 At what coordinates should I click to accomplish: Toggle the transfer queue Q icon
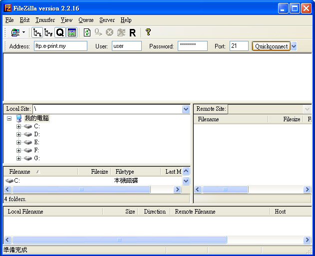click(60, 32)
